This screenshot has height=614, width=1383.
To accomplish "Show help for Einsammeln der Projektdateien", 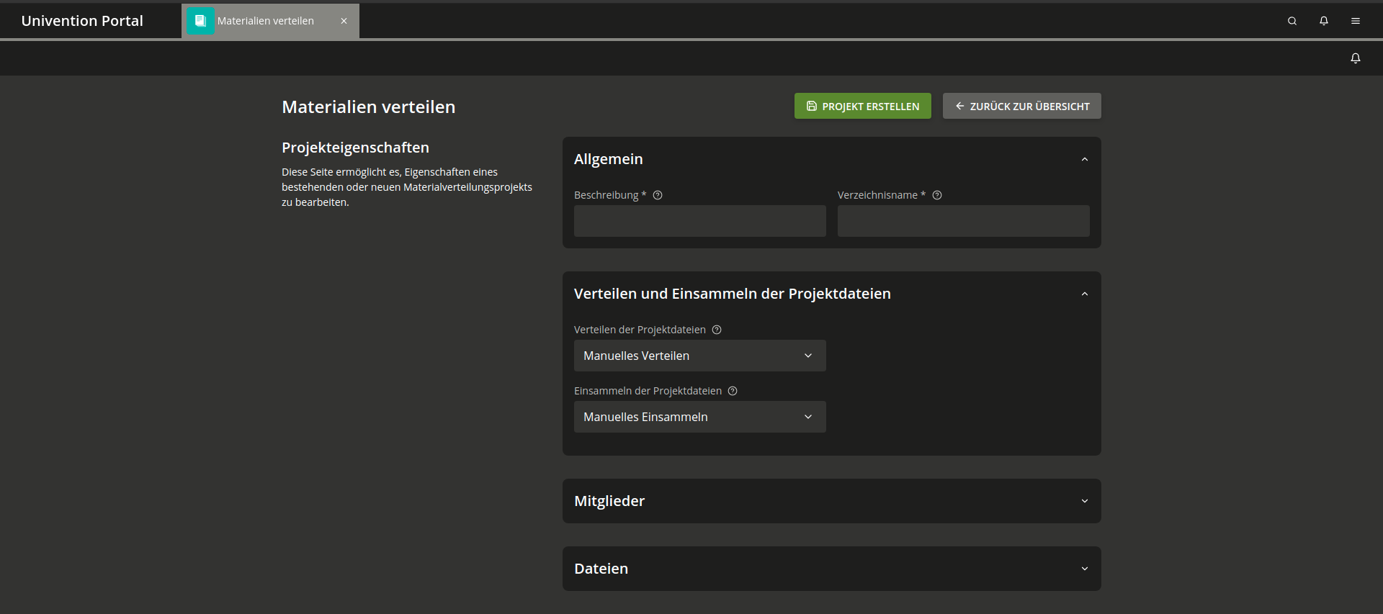I will coord(733,391).
